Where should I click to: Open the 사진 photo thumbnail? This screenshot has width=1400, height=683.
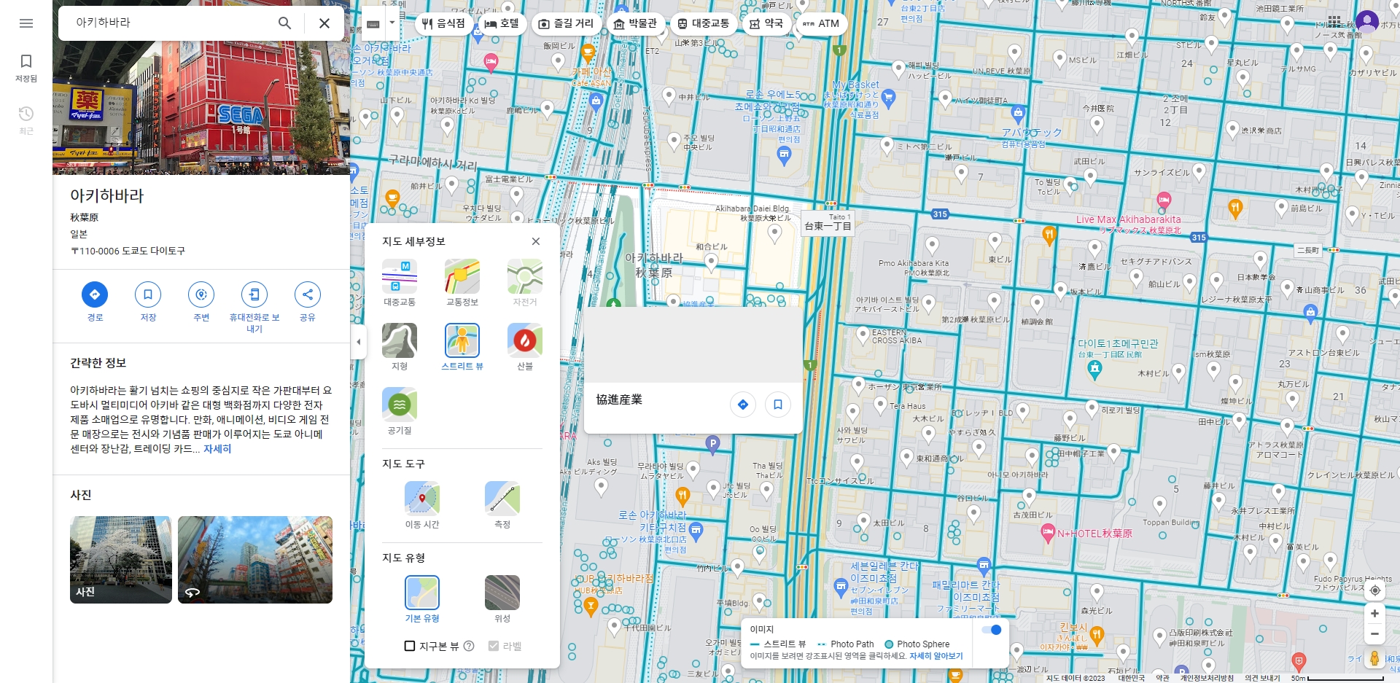pyautogui.click(x=121, y=560)
